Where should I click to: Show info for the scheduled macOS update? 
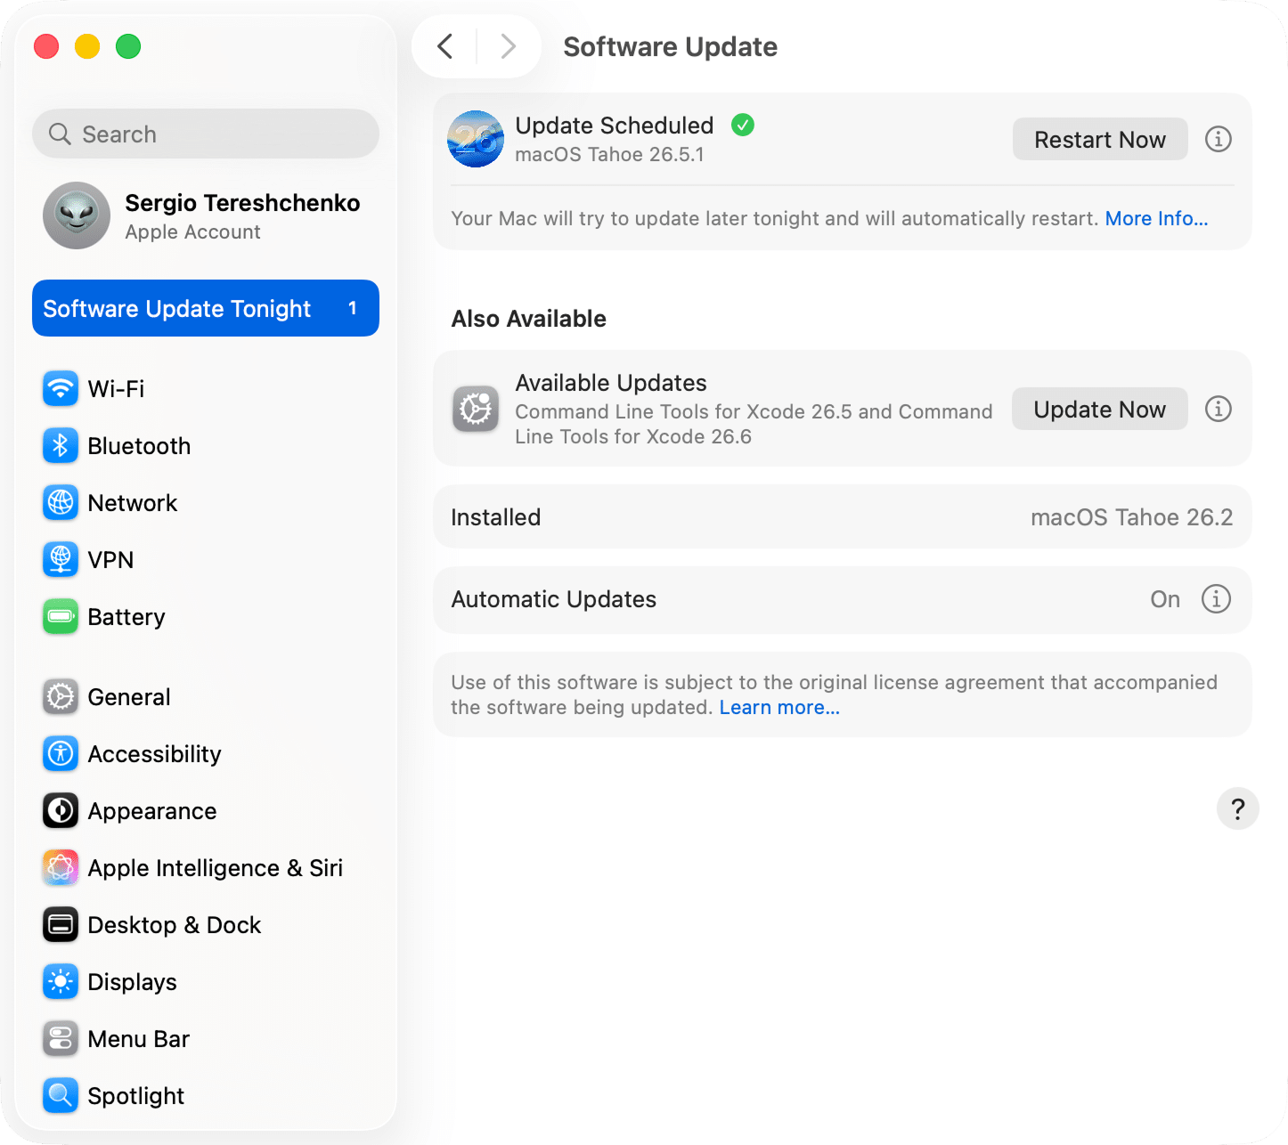coord(1219,139)
